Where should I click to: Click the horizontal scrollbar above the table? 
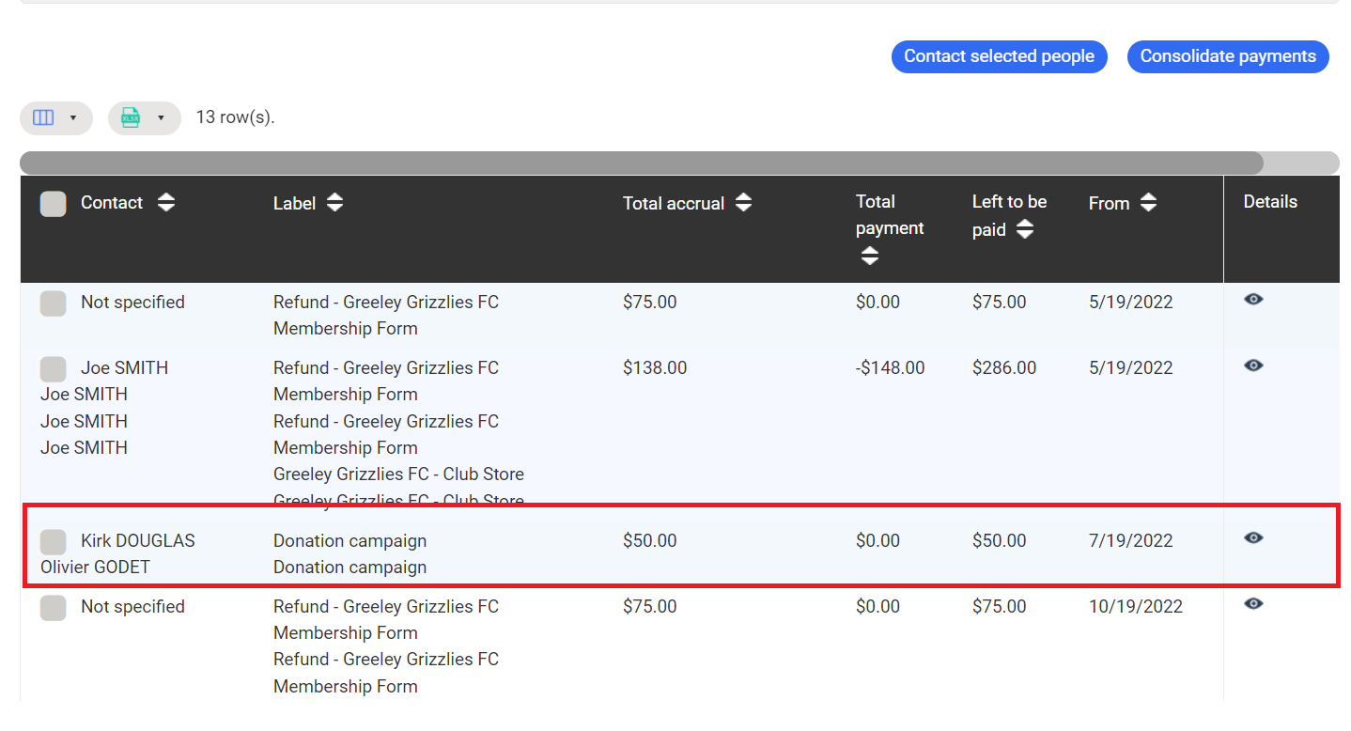pyautogui.click(x=641, y=163)
